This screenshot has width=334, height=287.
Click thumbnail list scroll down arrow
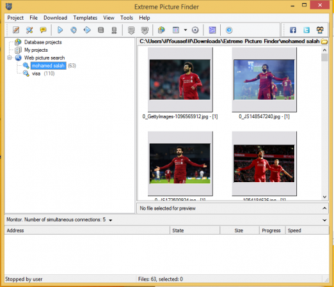tap(324, 197)
